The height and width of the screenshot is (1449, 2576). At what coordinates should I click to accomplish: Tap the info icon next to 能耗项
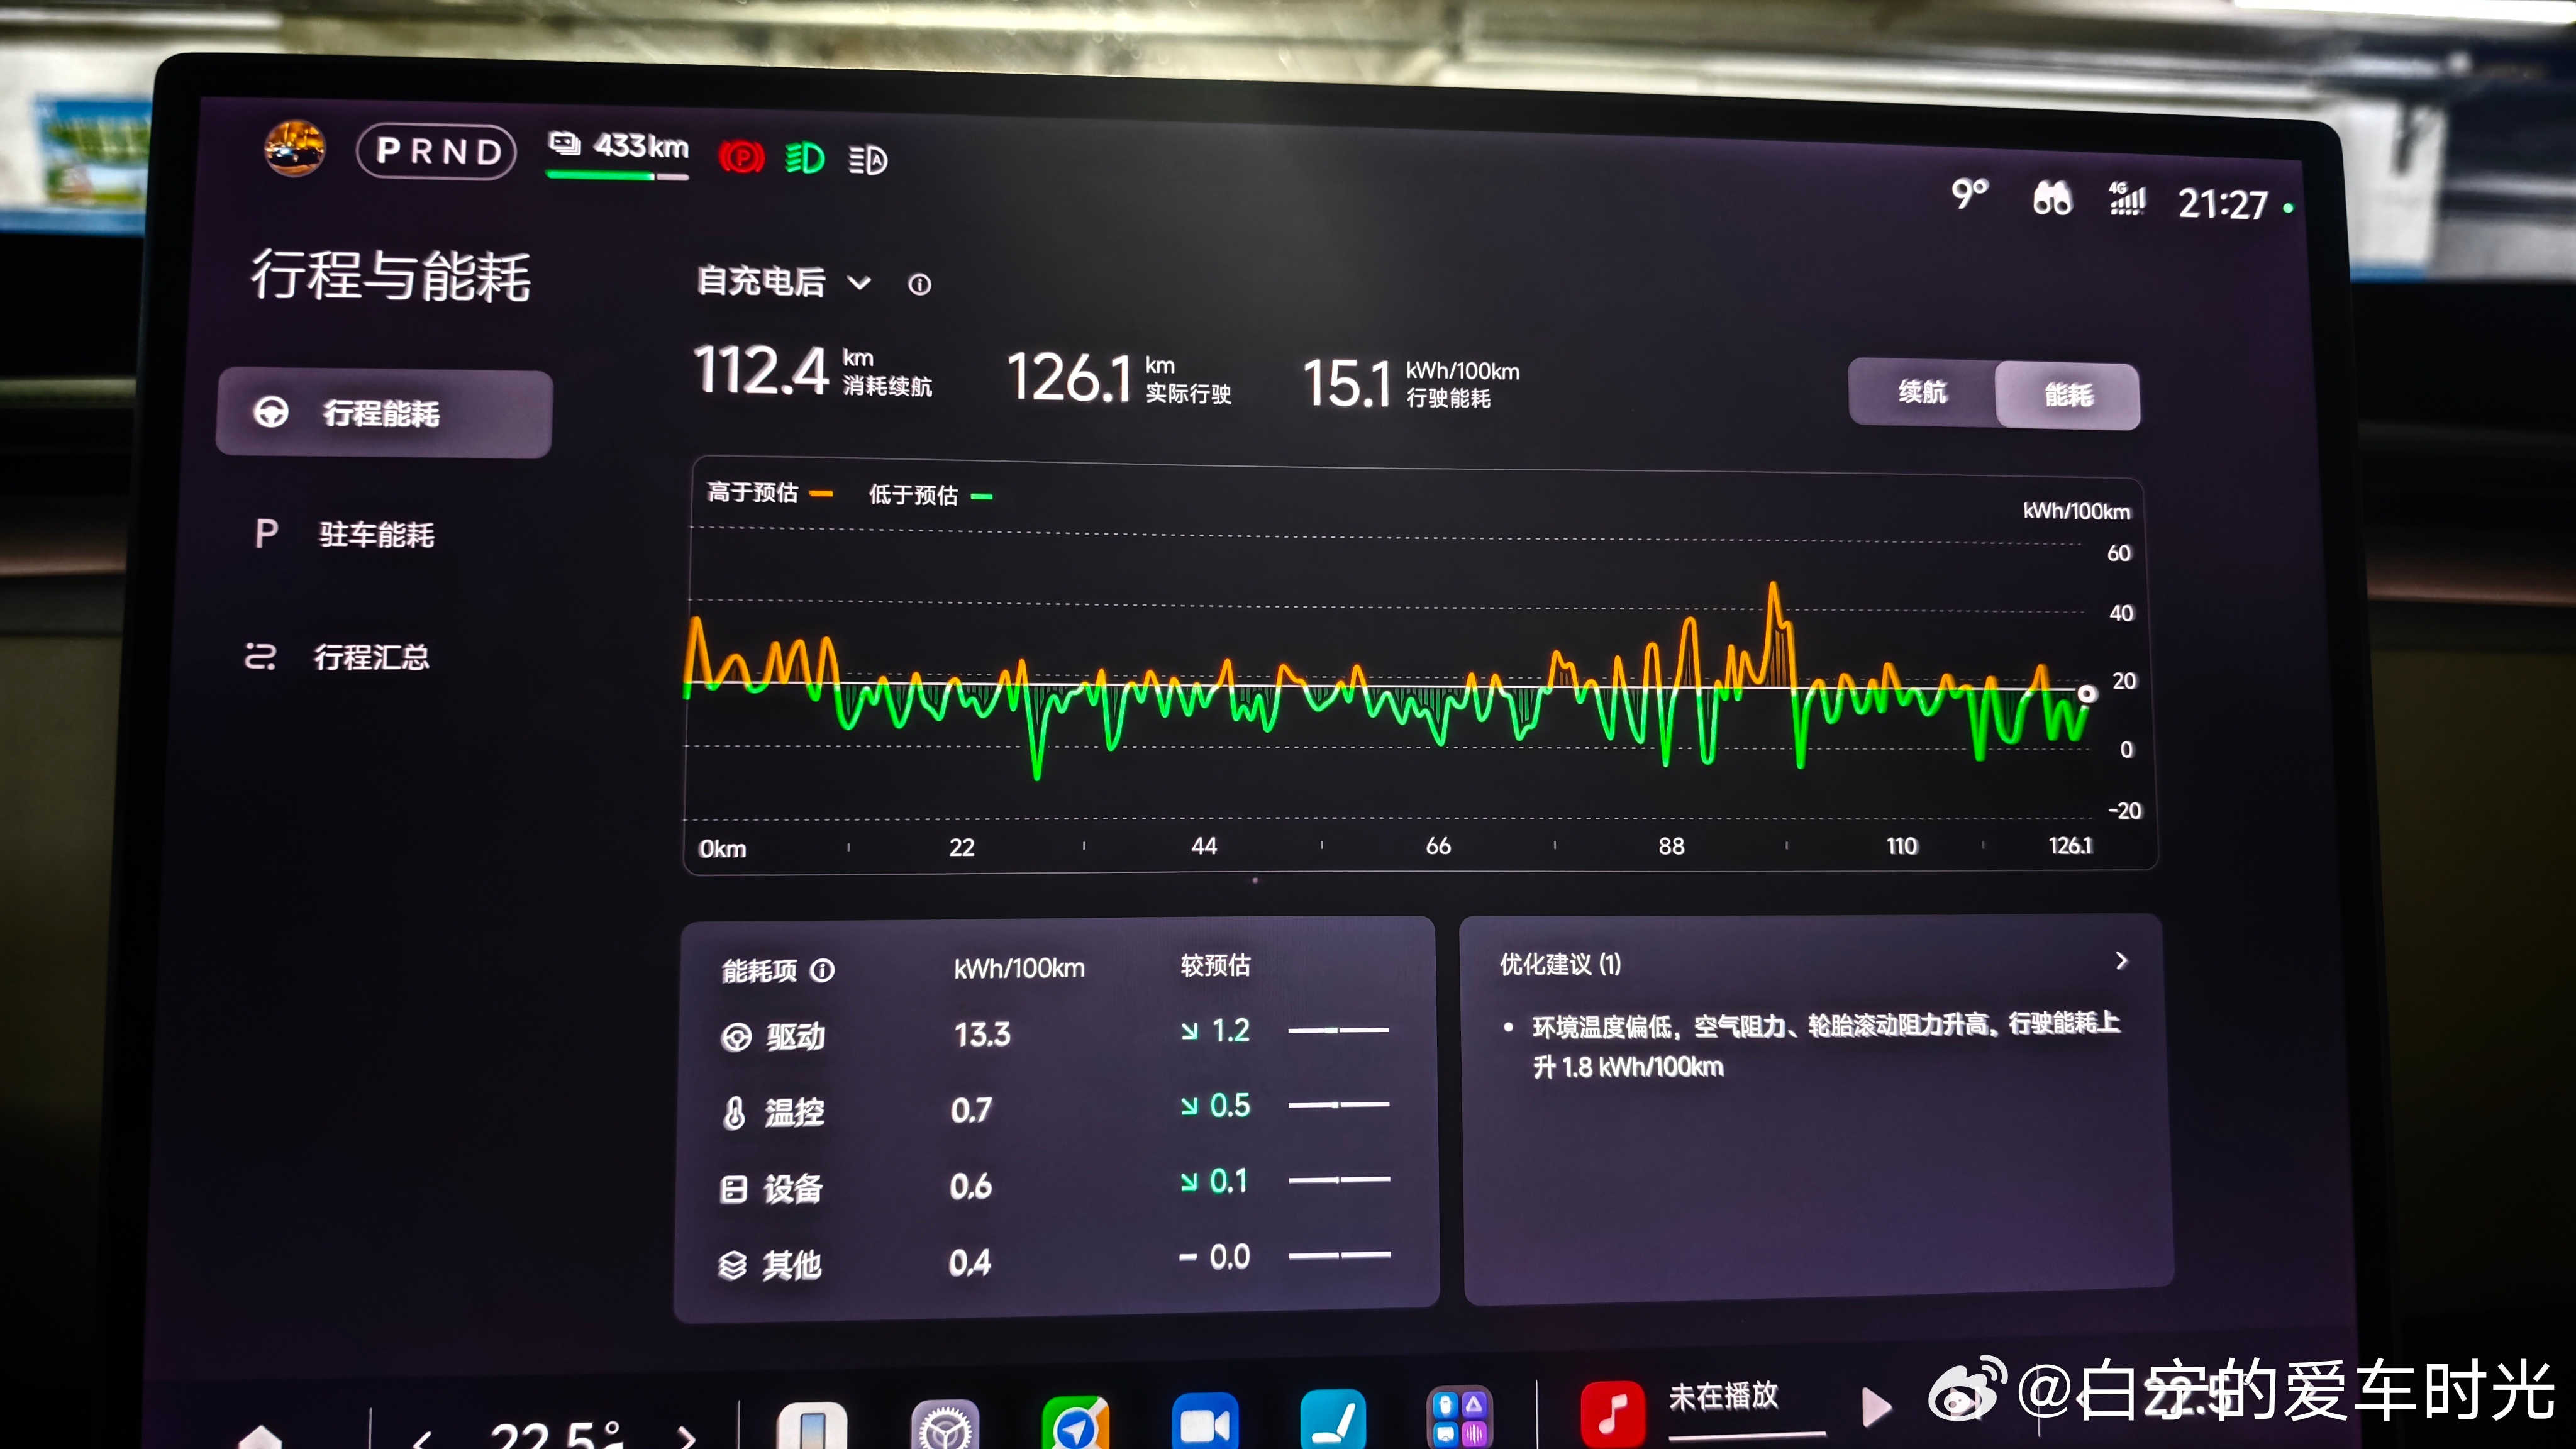tap(822, 970)
